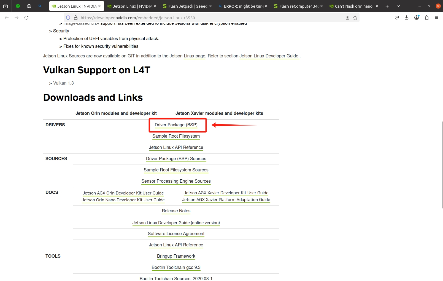This screenshot has width=443, height=281.
Task: Open the Sample Root Filesystem link
Action: [176, 136]
